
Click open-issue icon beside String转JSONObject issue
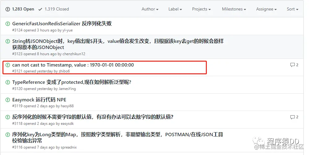8,41
